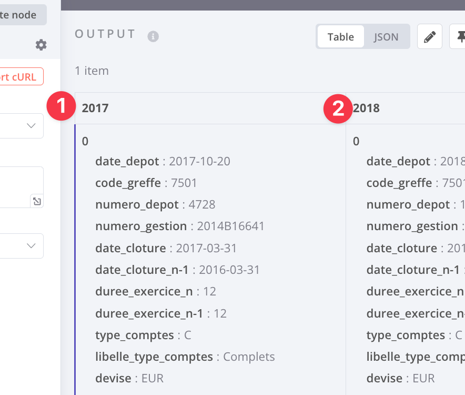Viewport: 465px width, 395px height.
Task: Select the devise field showing EUR
Action: [x=153, y=378]
